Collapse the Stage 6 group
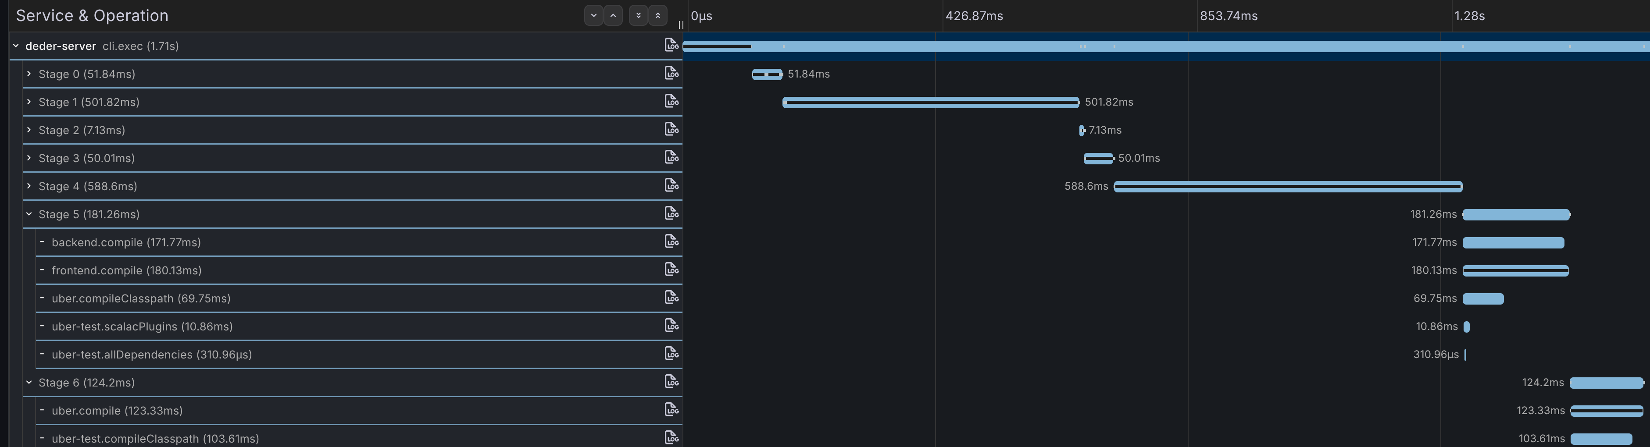 click(x=29, y=382)
